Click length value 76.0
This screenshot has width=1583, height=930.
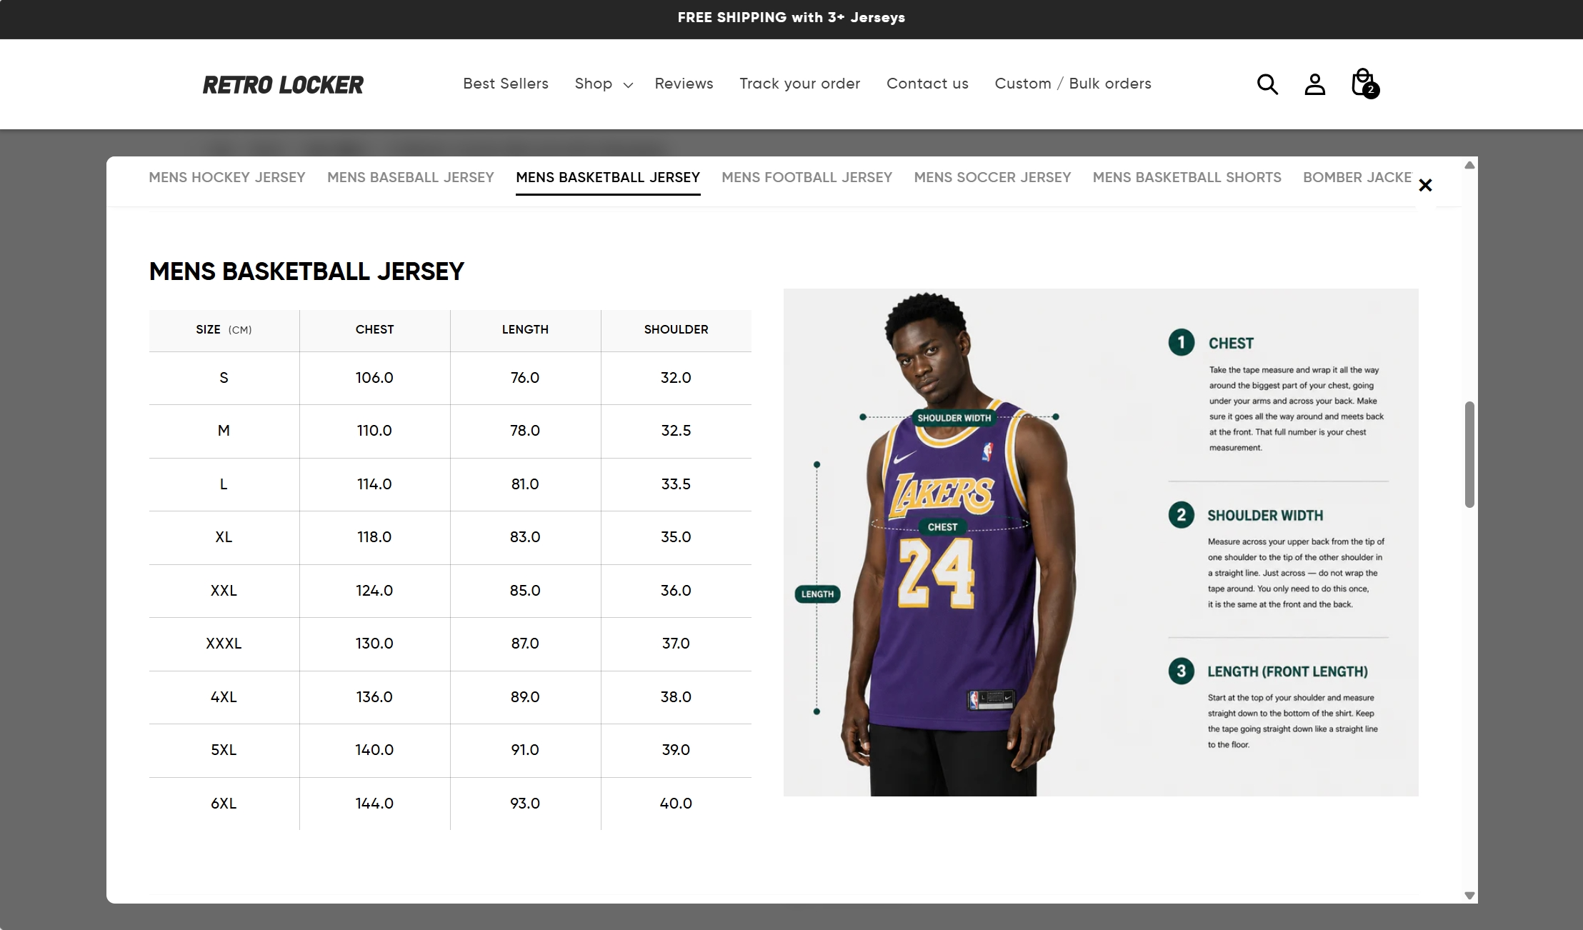click(525, 378)
